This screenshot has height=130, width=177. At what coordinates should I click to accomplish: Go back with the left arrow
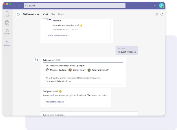click(x=15, y=5)
